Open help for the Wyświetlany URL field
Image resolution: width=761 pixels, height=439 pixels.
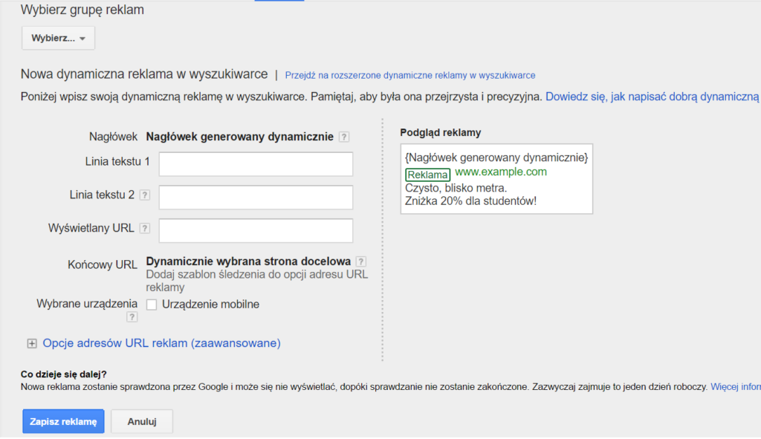click(143, 229)
